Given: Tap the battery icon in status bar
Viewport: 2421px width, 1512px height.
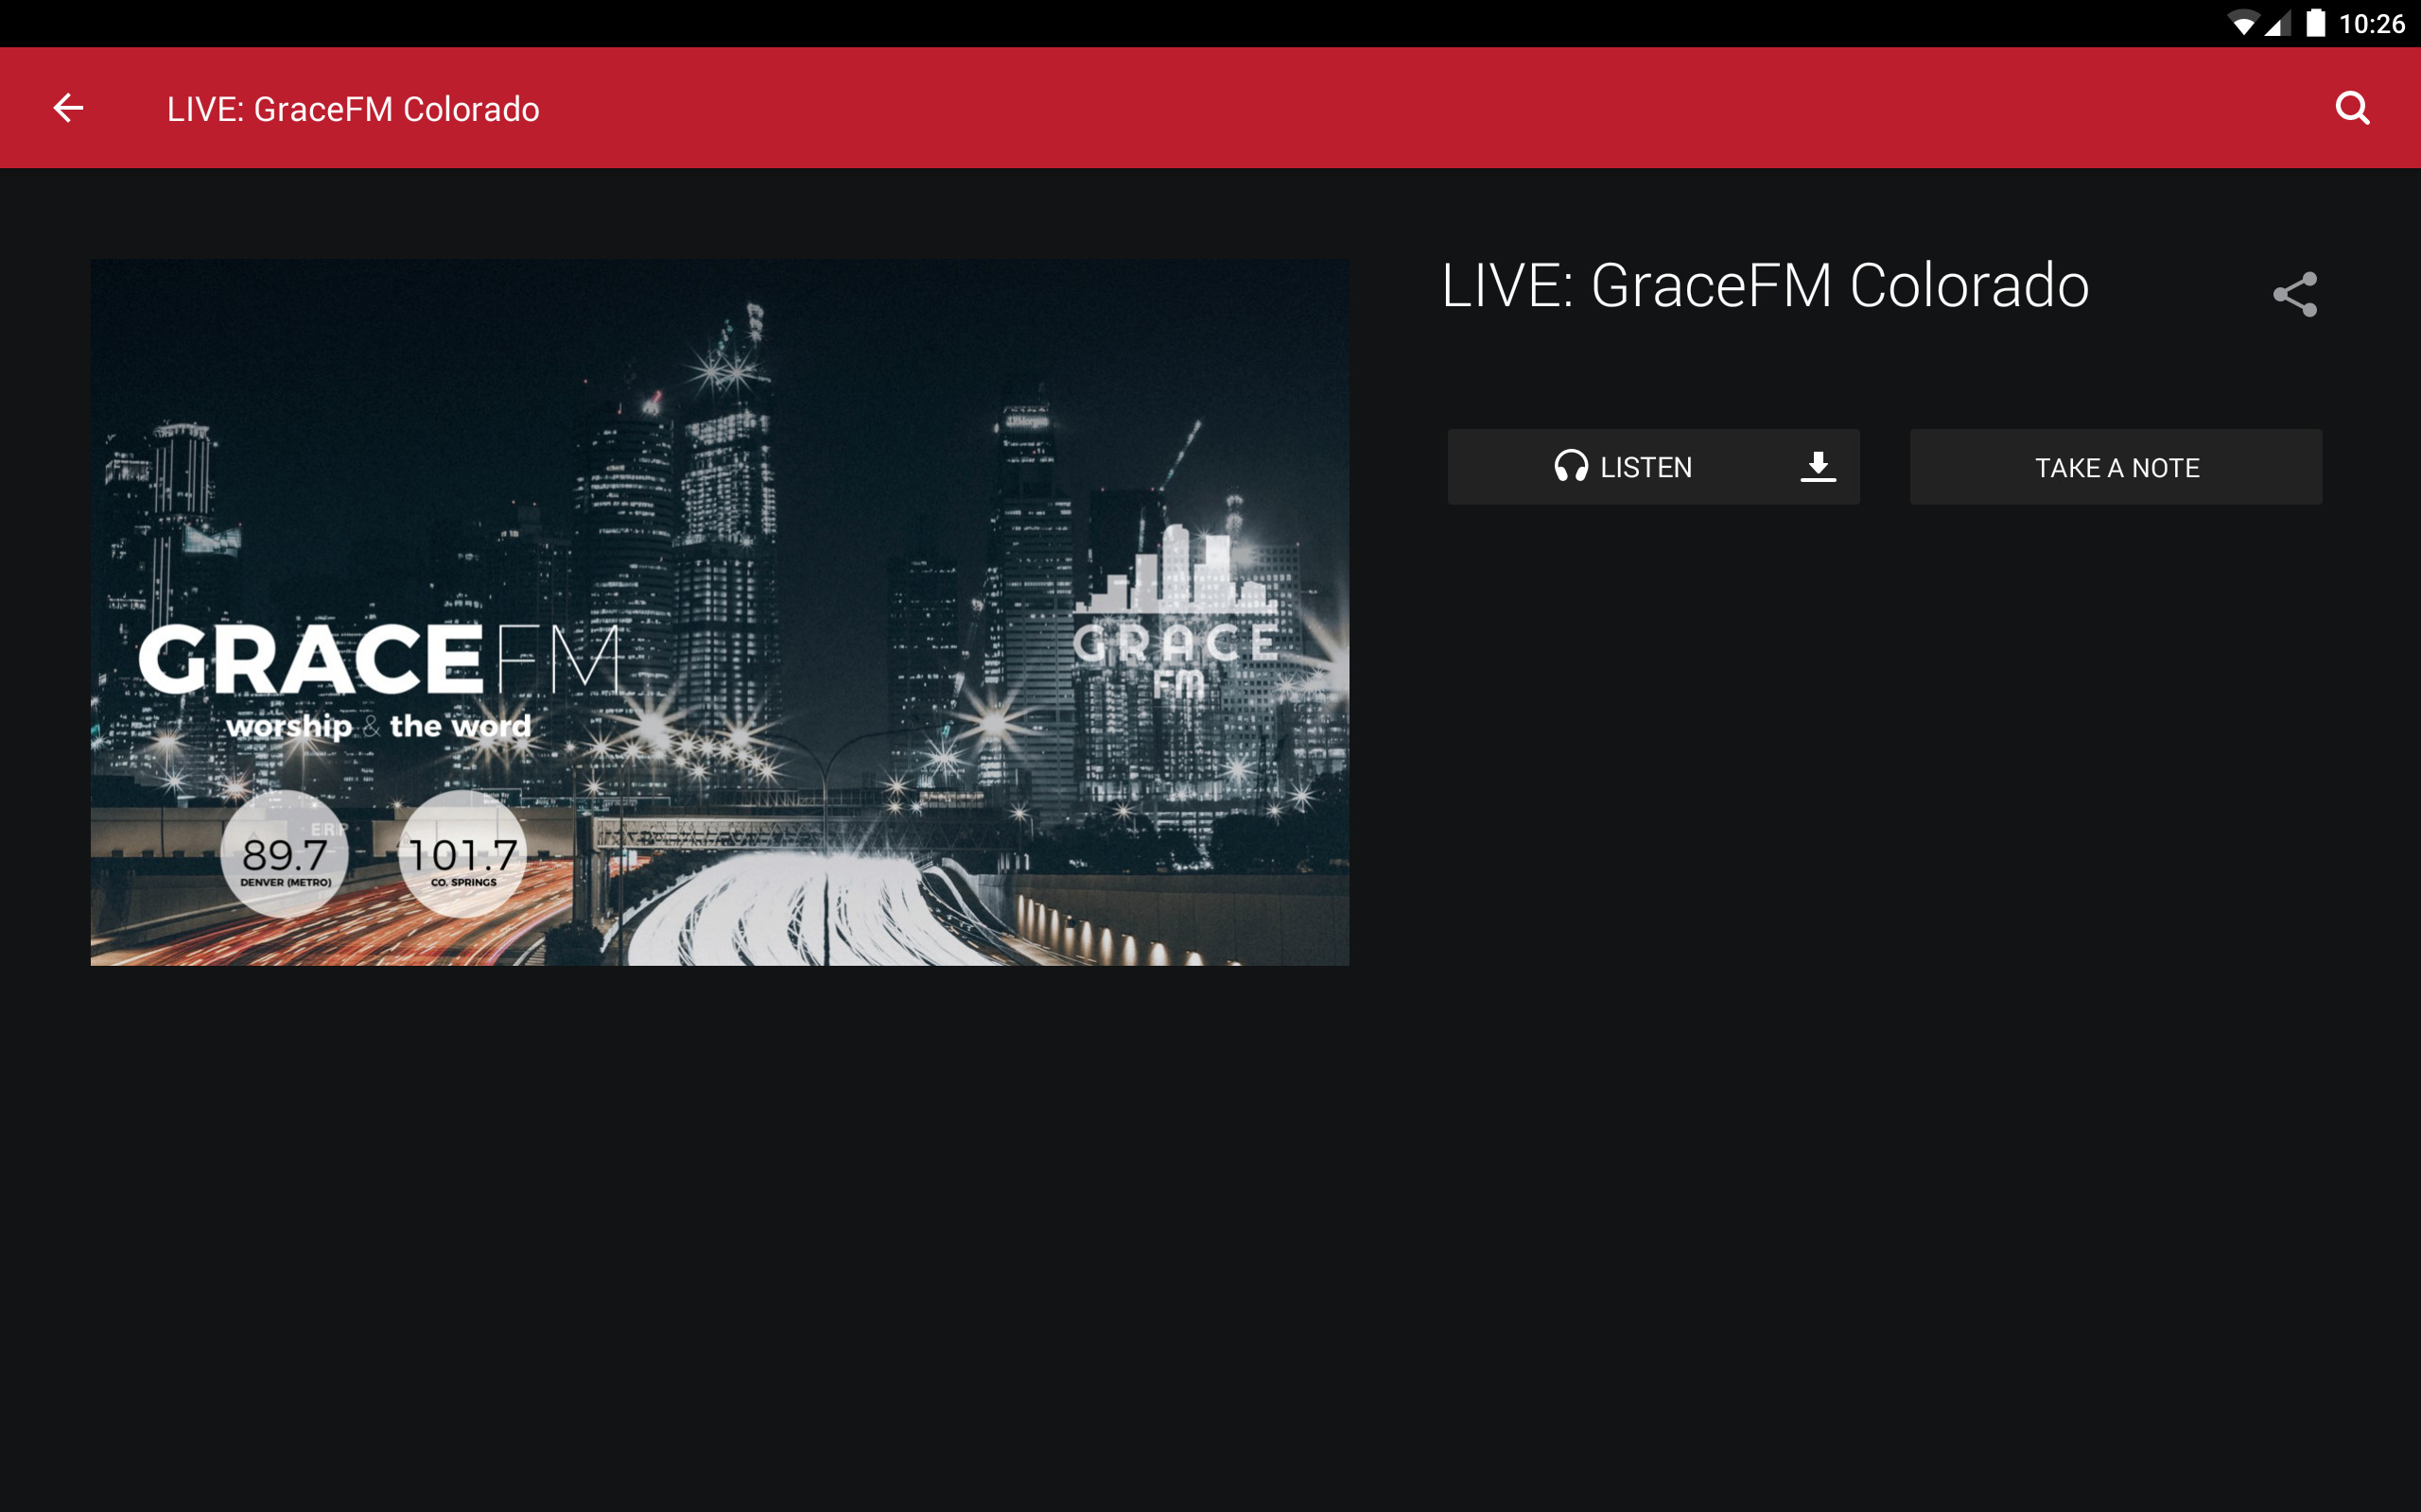Looking at the screenshot, I should (2316, 23).
